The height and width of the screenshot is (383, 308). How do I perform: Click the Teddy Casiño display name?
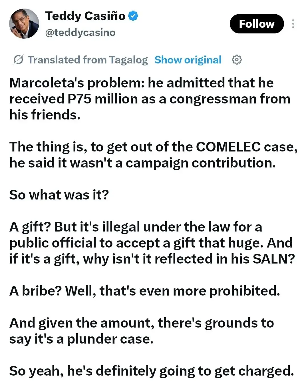(x=85, y=16)
